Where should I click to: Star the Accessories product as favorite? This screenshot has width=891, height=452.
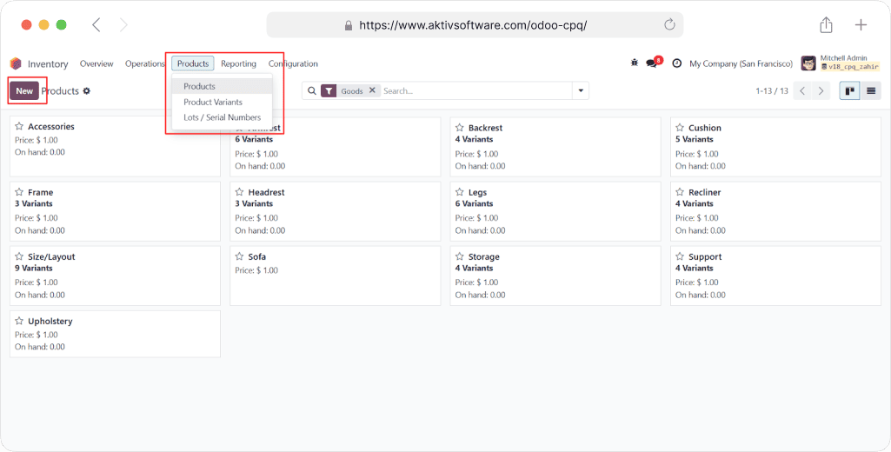19,127
